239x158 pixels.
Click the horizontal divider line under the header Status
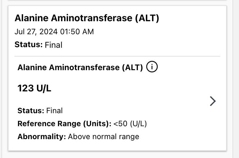(117, 56)
